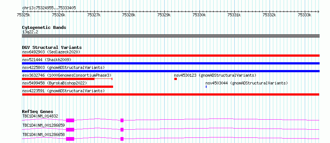Click the 75332k ruler position label

[270, 15]
